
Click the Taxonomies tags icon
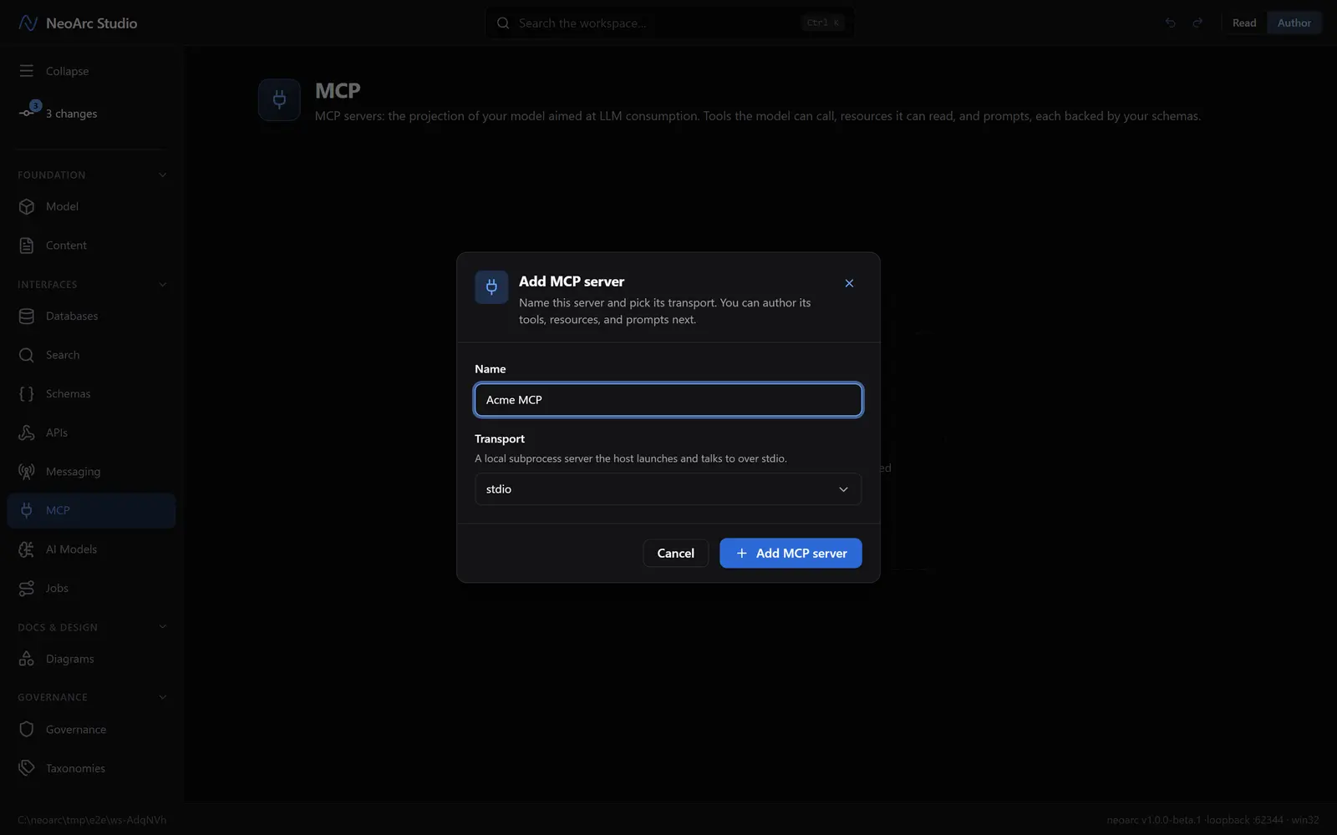(x=27, y=768)
